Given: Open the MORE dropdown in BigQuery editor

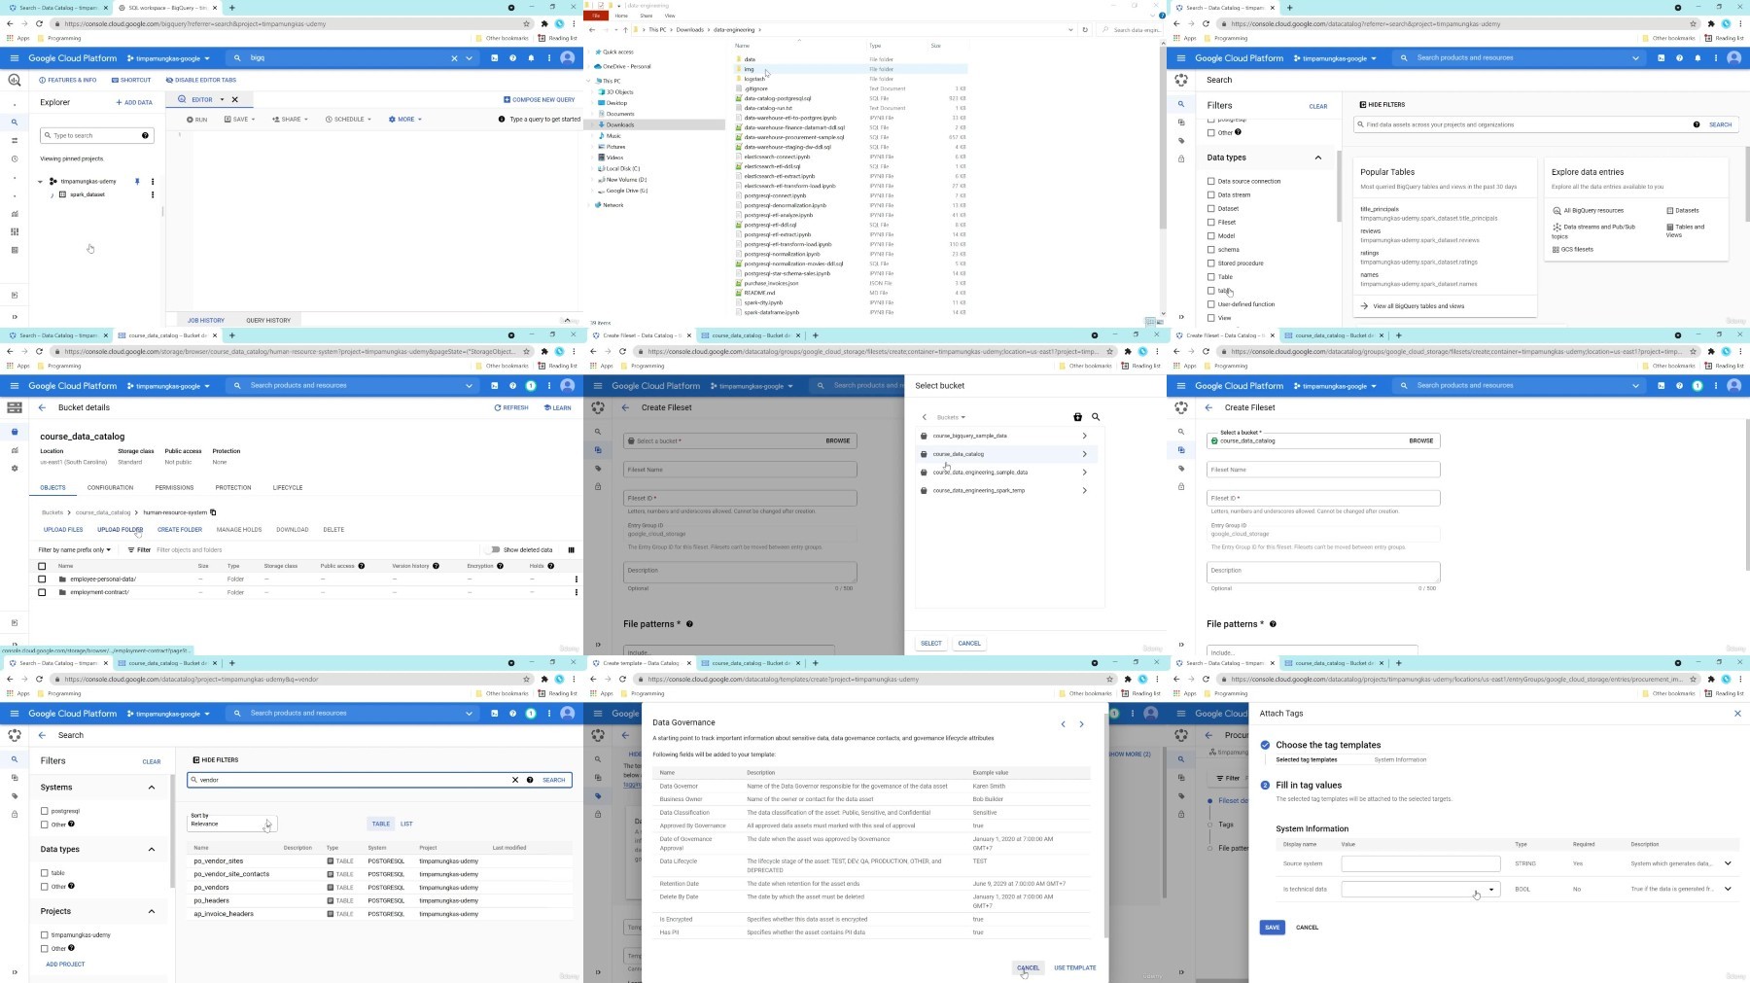Looking at the screenshot, I should pyautogui.click(x=403, y=120).
